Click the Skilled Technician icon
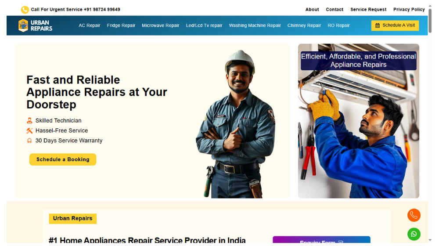The width and height of the screenshot is (439, 246). click(x=29, y=121)
